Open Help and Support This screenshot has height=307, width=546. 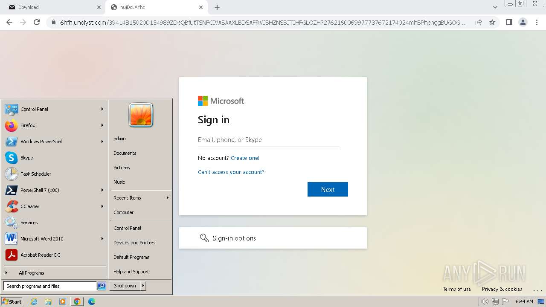(131, 272)
